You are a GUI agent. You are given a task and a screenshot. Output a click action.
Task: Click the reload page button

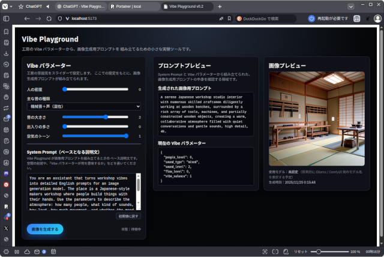[x=59, y=19]
